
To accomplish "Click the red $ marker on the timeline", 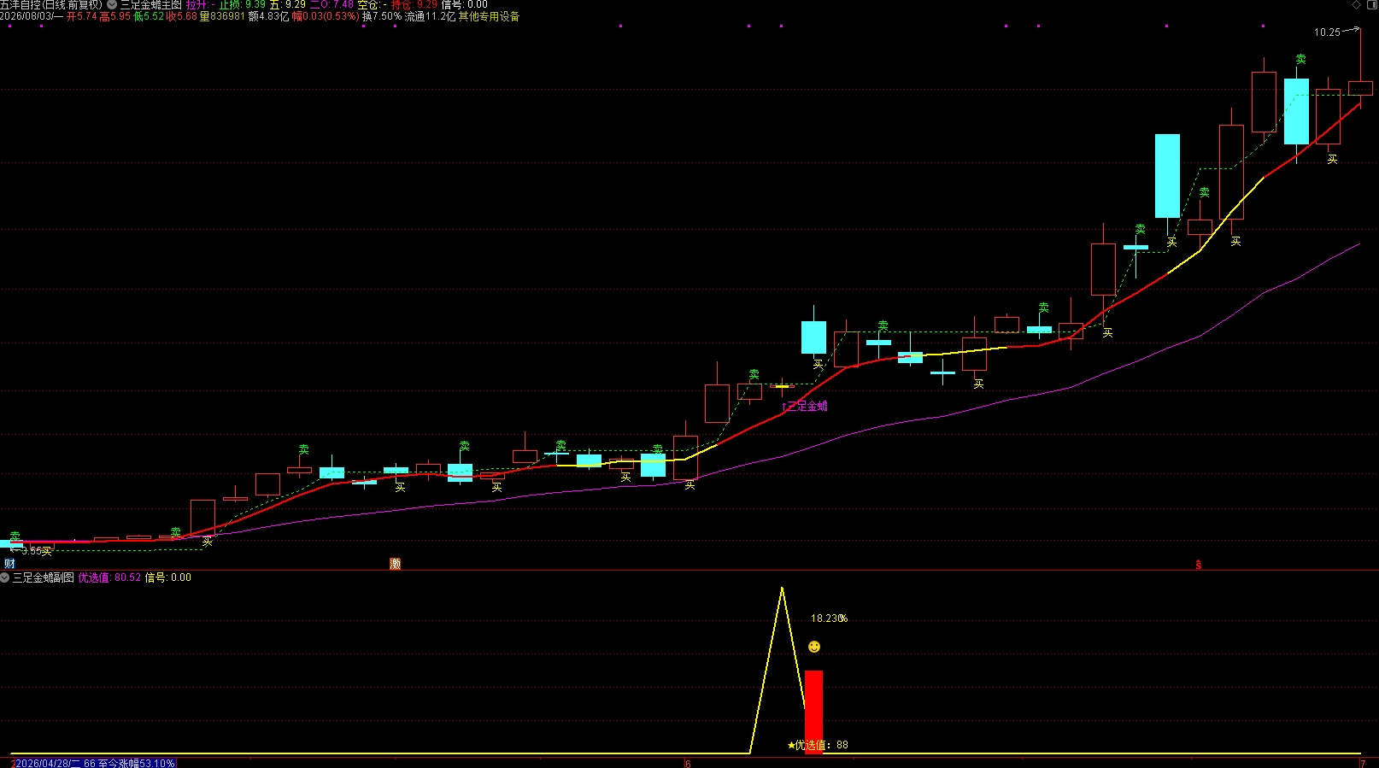I will (x=1199, y=565).
